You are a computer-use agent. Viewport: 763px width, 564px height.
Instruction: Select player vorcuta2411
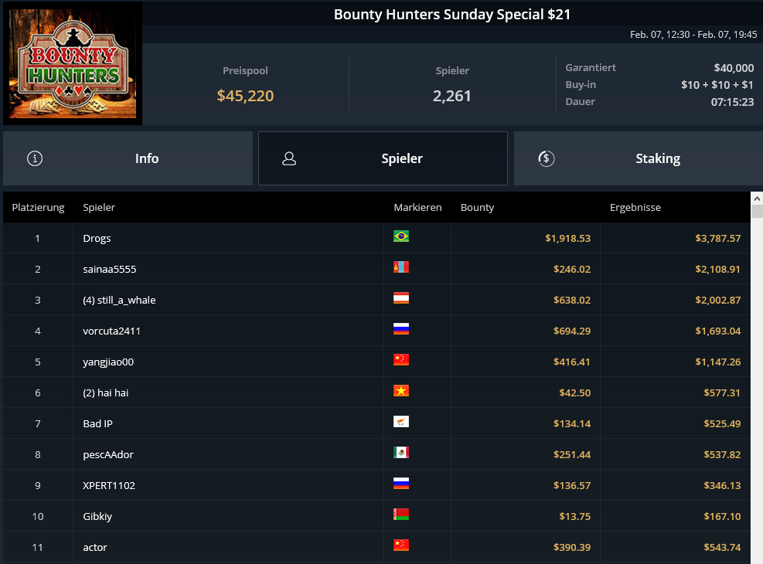click(111, 331)
